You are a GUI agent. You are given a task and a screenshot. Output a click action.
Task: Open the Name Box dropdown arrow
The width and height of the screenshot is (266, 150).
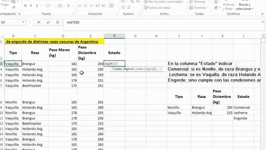23,22
